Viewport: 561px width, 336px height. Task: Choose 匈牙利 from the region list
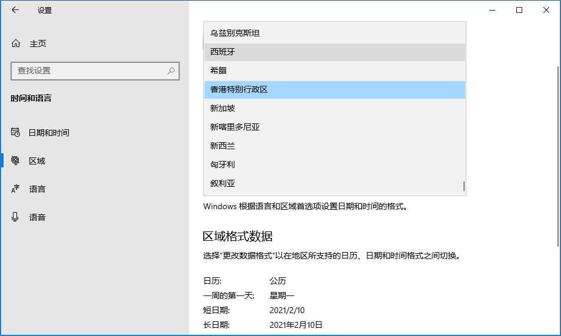334,164
